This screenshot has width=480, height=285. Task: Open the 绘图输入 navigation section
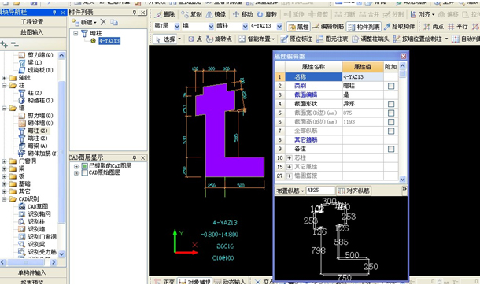[x=33, y=32]
